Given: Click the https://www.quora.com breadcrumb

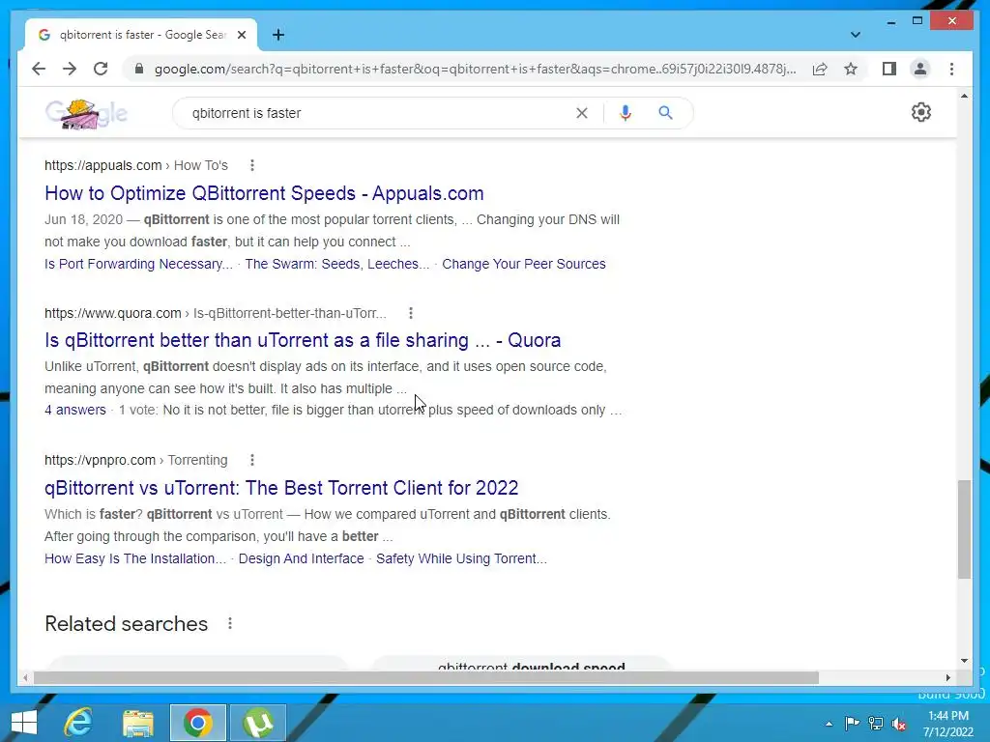Looking at the screenshot, I should click(x=112, y=313).
